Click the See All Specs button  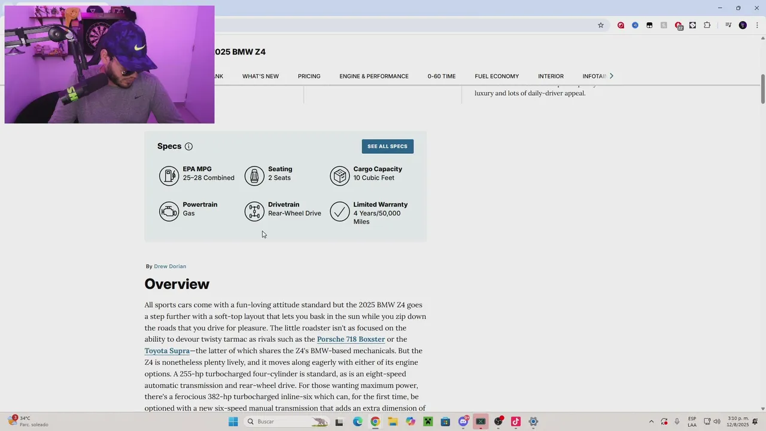387,146
